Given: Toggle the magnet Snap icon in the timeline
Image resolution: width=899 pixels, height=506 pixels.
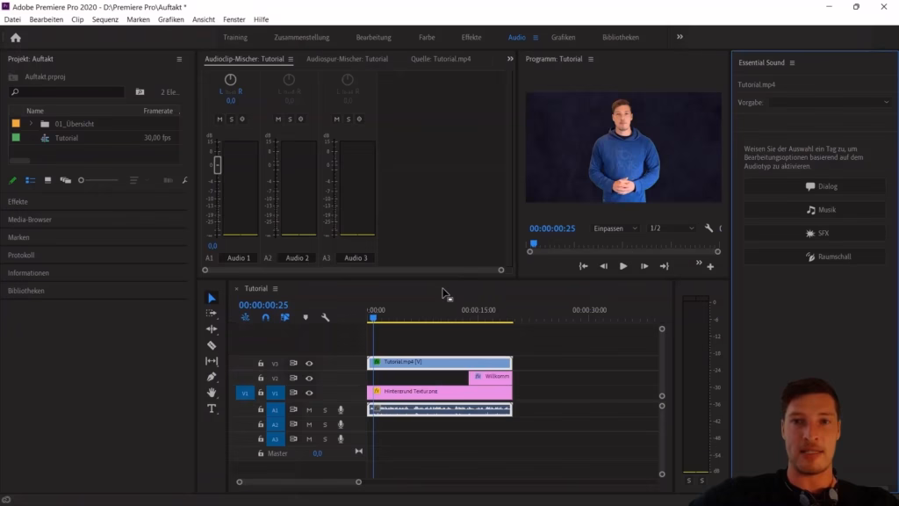Looking at the screenshot, I should click(x=264, y=317).
